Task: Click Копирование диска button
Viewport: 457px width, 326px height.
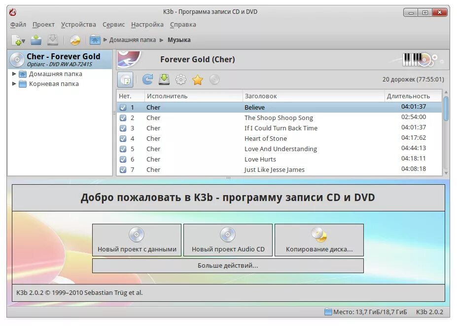Action: coord(319,240)
